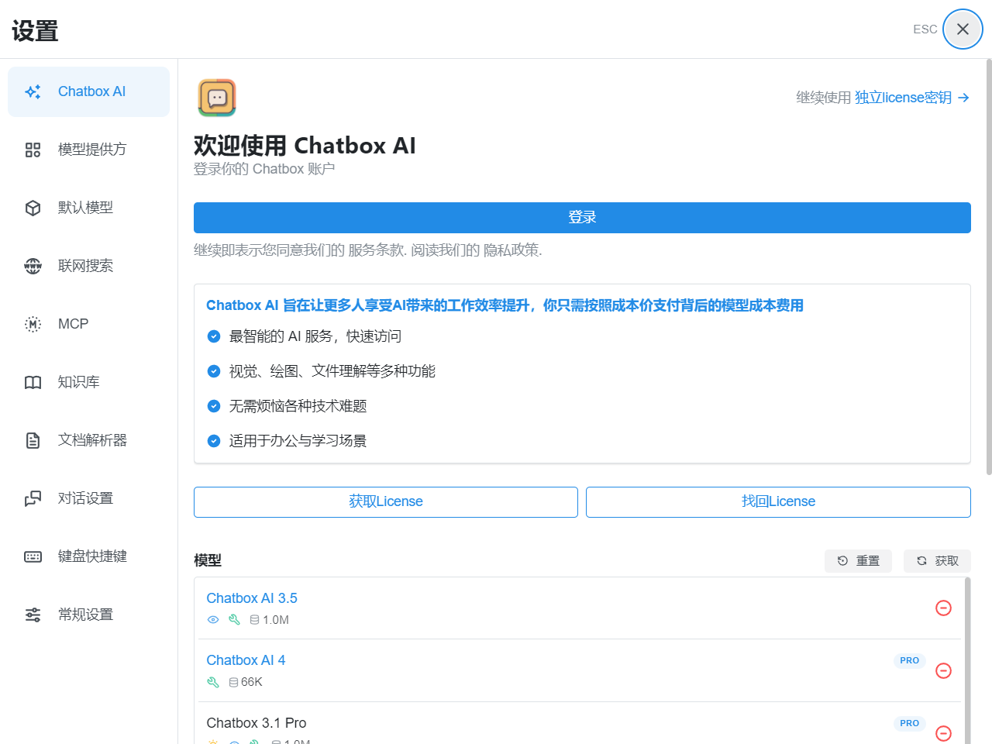Image resolution: width=992 pixels, height=744 pixels.
Task: Click the settings page vertical scrollbar
Action: 989,267
